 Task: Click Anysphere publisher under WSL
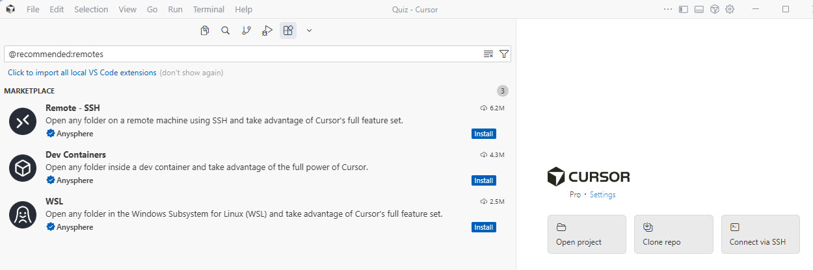point(75,227)
